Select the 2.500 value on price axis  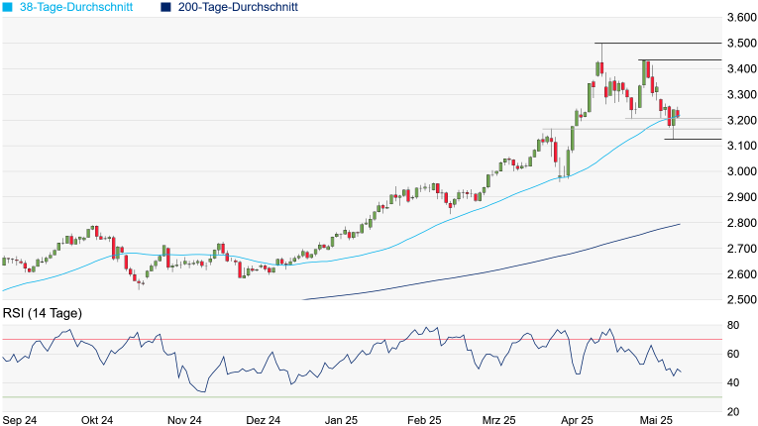(x=738, y=299)
